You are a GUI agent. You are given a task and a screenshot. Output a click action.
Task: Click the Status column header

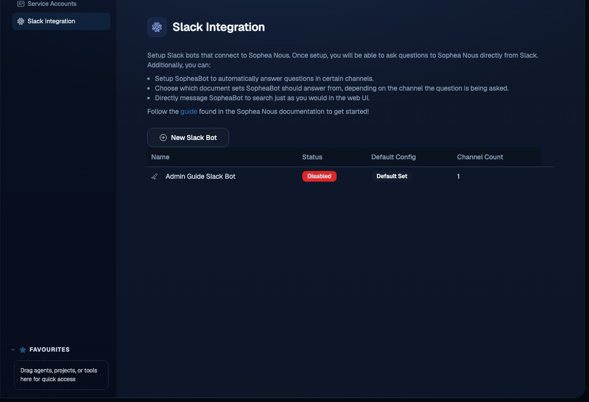click(x=312, y=157)
